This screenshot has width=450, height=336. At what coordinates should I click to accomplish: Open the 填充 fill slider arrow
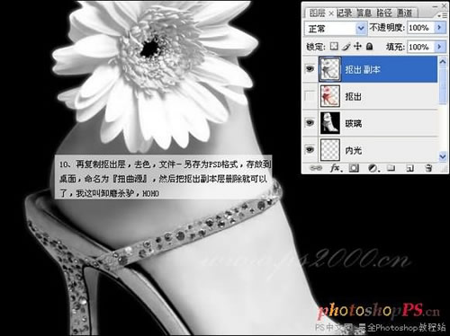tap(439, 47)
